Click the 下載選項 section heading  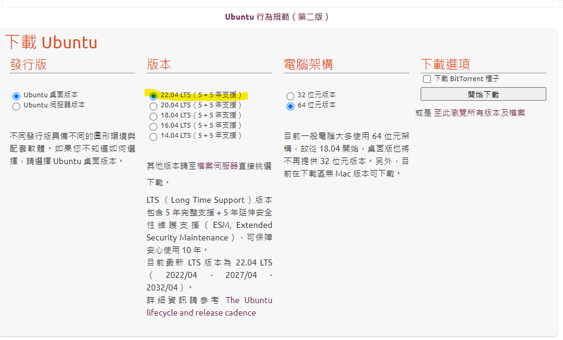[x=445, y=64]
